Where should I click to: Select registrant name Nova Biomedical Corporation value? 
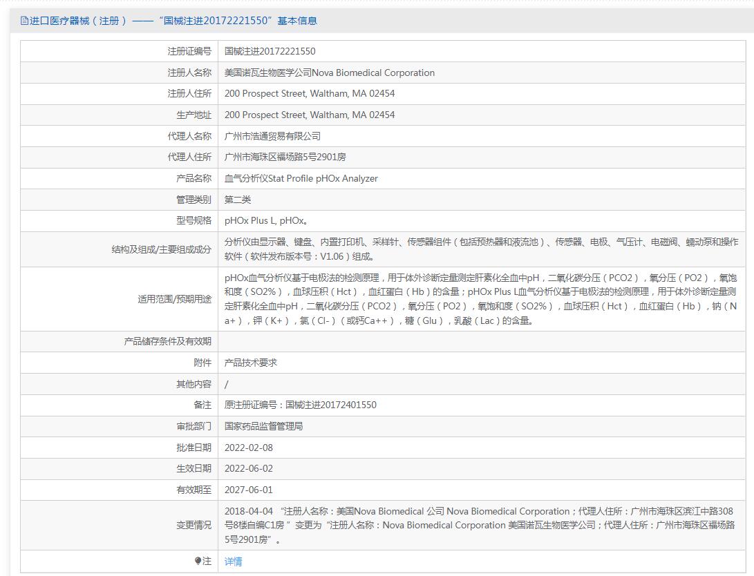(x=330, y=73)
